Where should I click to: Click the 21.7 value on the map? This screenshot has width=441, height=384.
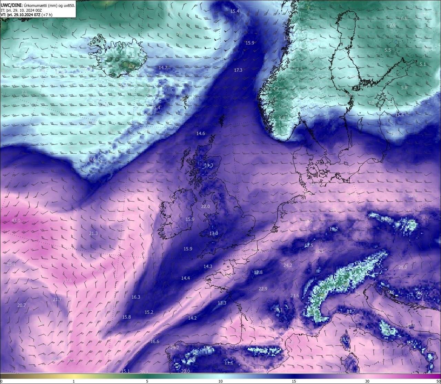[x=57, y=299]
